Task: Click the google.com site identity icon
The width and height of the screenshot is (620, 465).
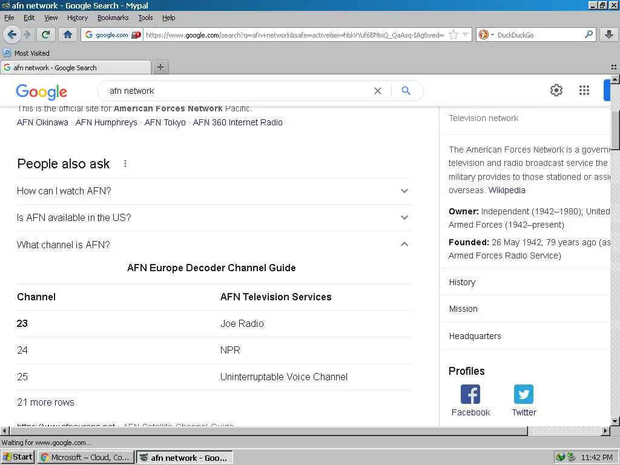Action: click(x=112, y=35)
